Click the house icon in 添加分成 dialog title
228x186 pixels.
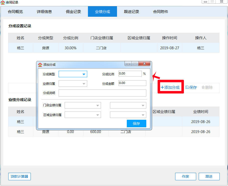40,64
